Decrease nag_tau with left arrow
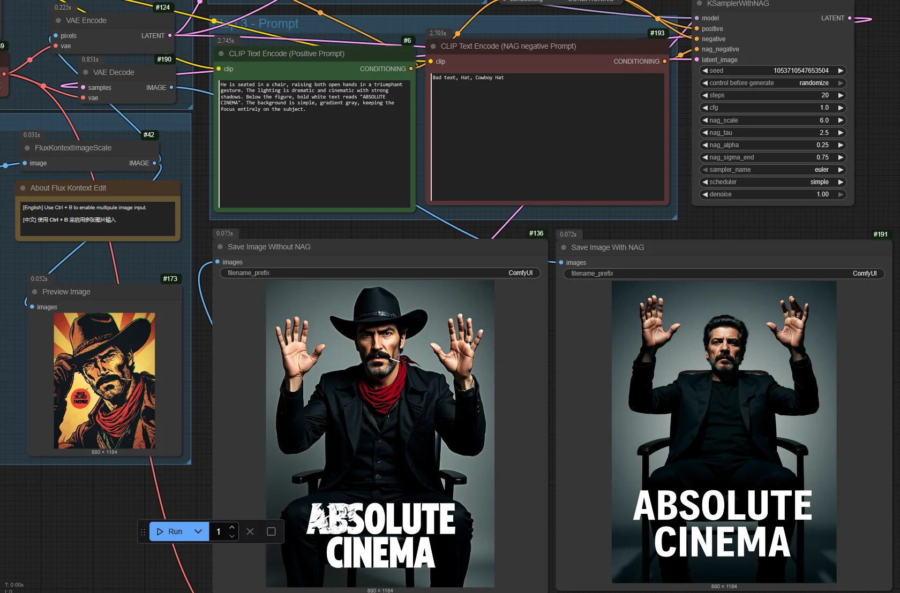Viewport: 900px width, 593px height. point(705,133)
